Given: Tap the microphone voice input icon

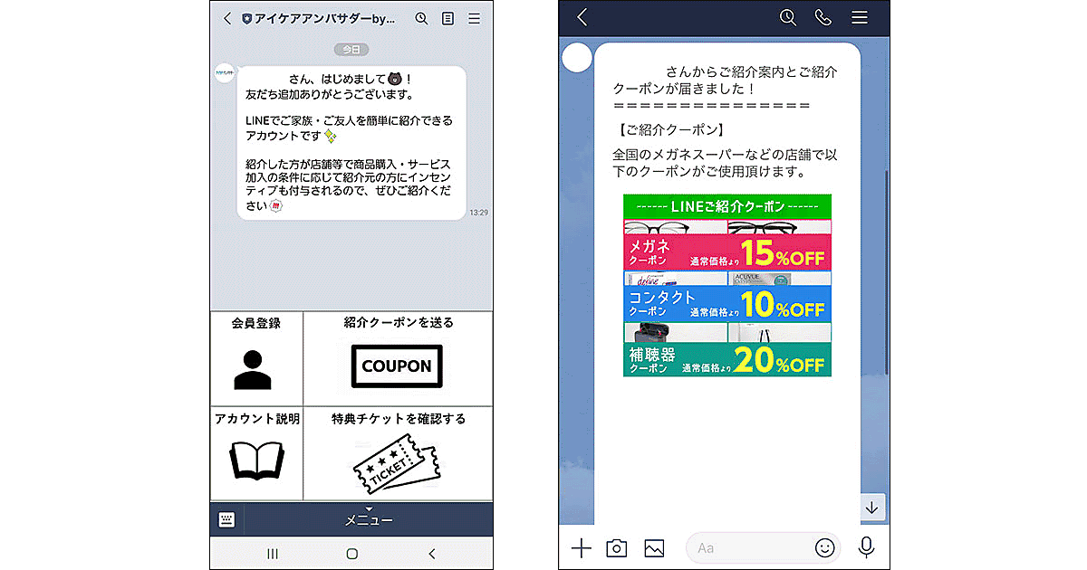Looking at the screenshot, I should click(x=867, y=547).
